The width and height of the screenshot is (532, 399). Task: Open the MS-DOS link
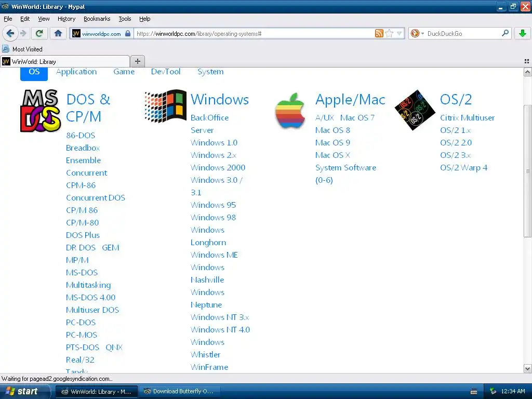82,272
